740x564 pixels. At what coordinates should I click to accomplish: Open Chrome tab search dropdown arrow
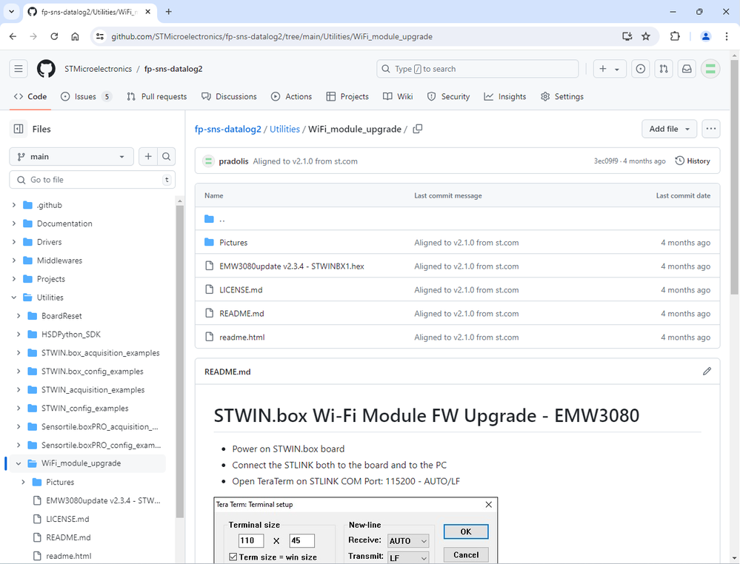(x=12, y=12)
